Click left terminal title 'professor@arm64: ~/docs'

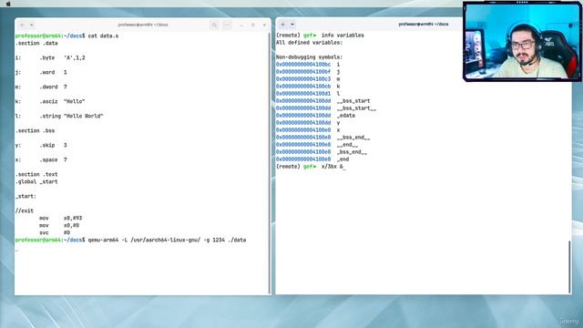pyautogui.click(x=143, y=25)
